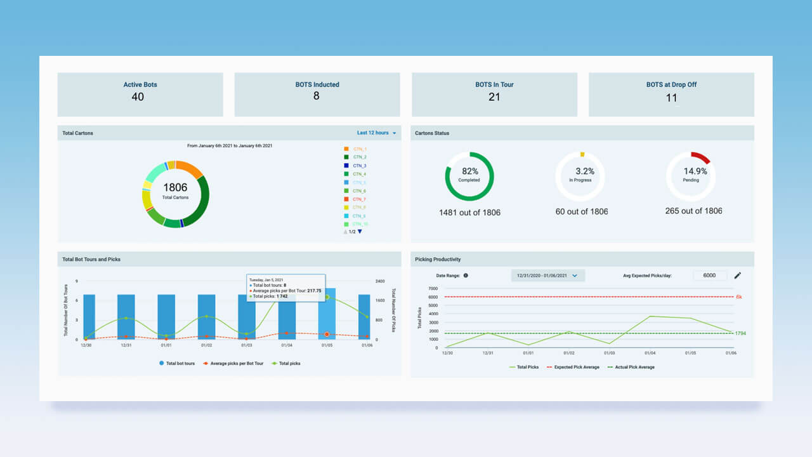Click the CTN_7 red legend marker
This screenshot has height=457, width=812.
click(346, 199)
